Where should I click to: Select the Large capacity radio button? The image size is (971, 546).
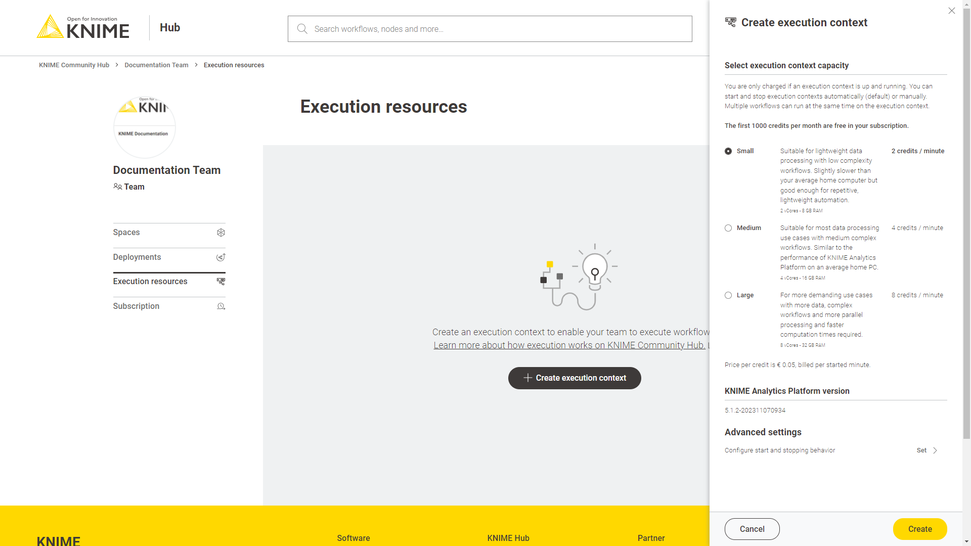click(728, 295)
